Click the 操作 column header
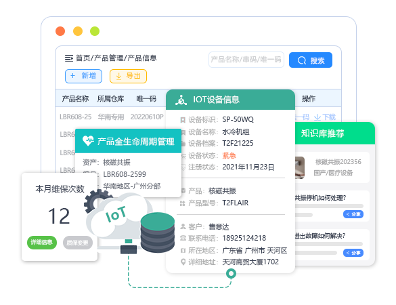The width and height of the screenshot is (396, 305). pyautogui.click(x=309, y=99)
